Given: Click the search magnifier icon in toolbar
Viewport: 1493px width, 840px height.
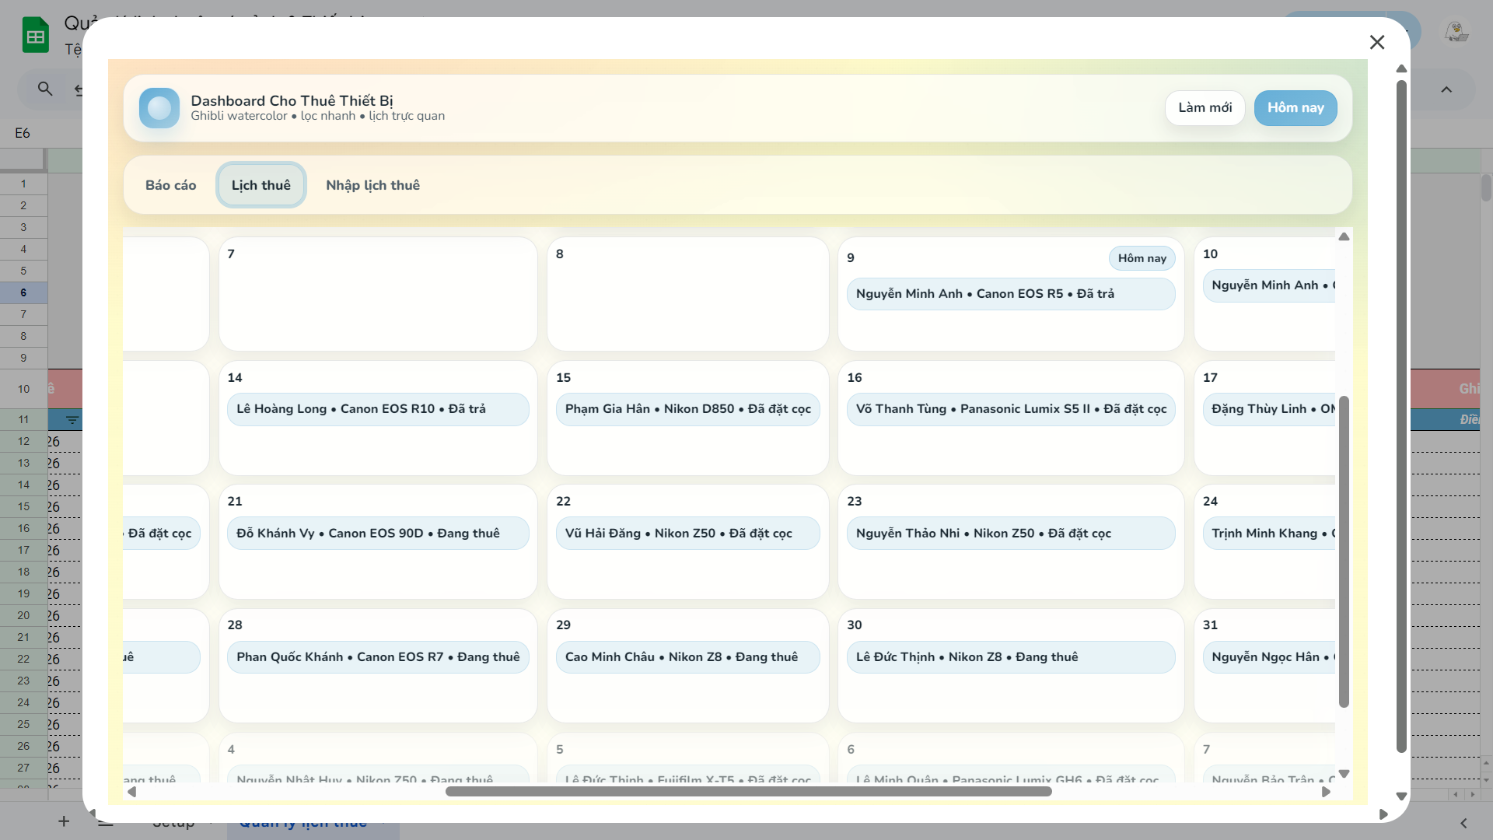Looking at the screenshot, I should tap(45, 89).
